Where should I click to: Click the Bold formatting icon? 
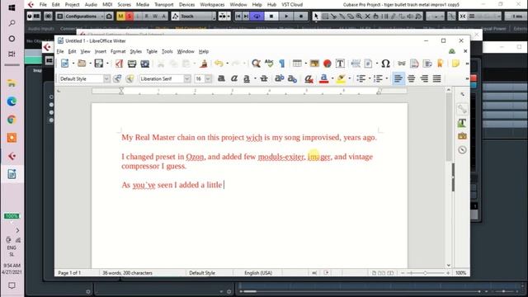coord(221,79)
